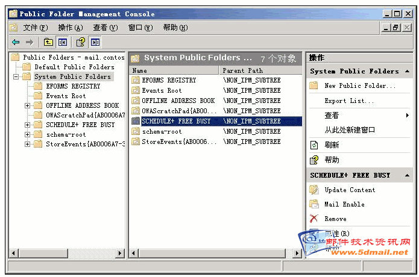
Task: Click the Help question mark toolbar icon
Action: click(80, 42)
